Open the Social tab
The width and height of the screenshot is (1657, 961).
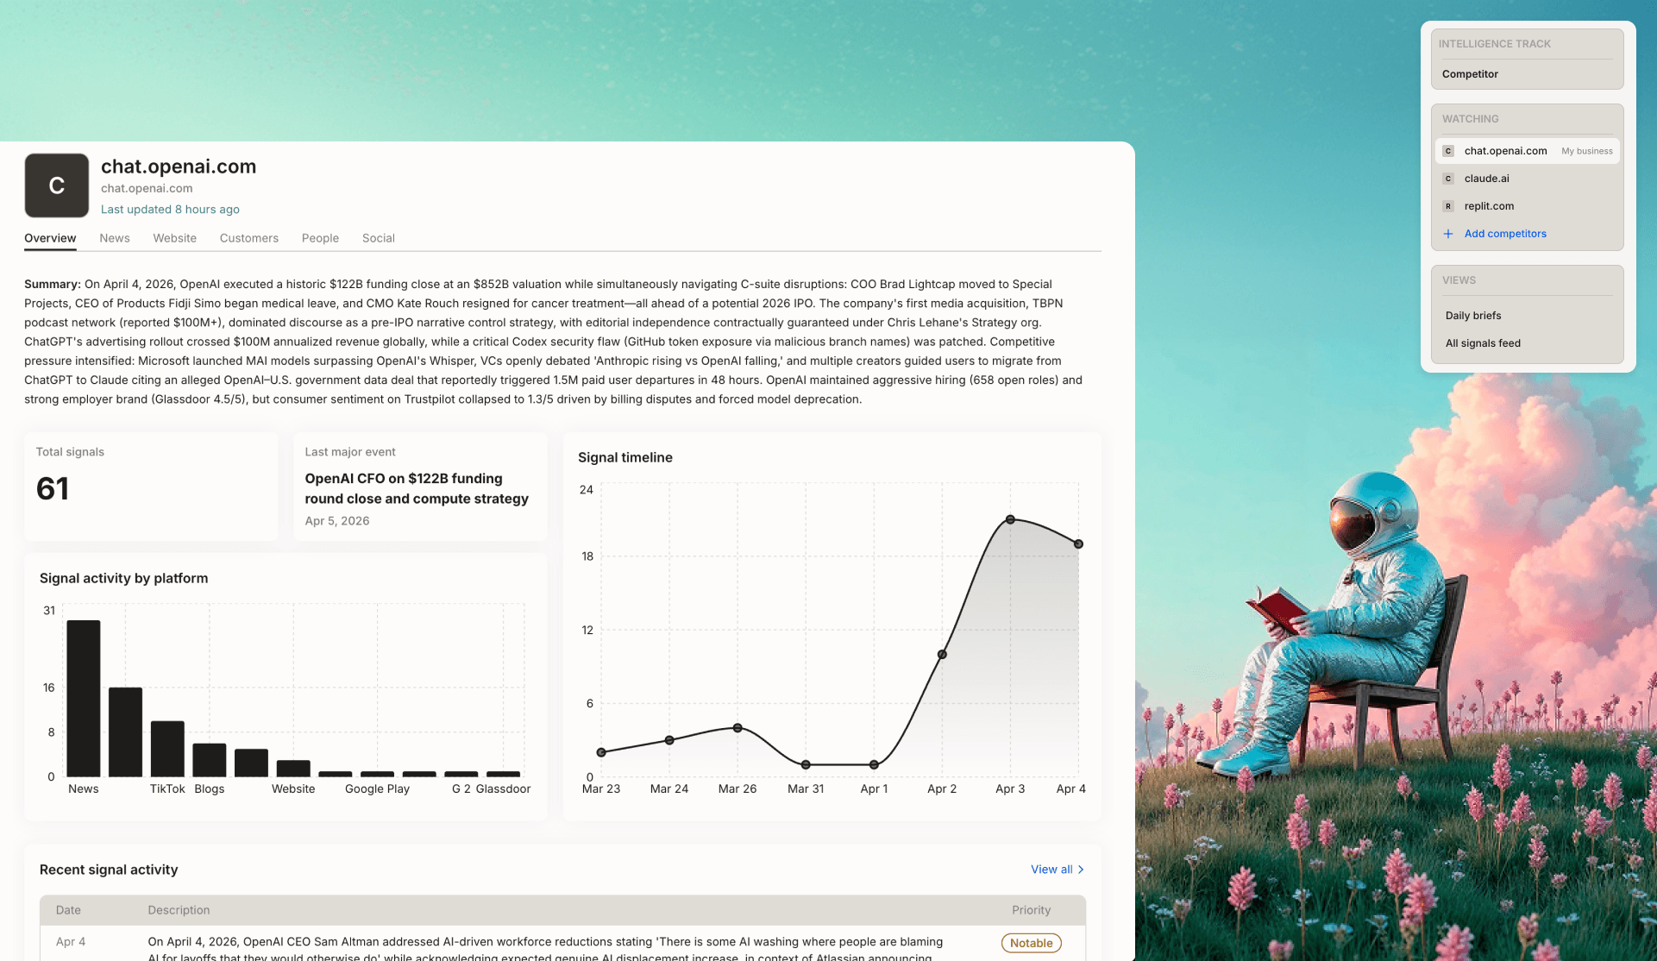378,238
